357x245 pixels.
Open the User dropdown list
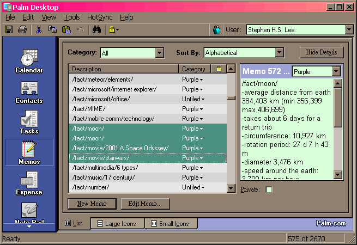349,29
